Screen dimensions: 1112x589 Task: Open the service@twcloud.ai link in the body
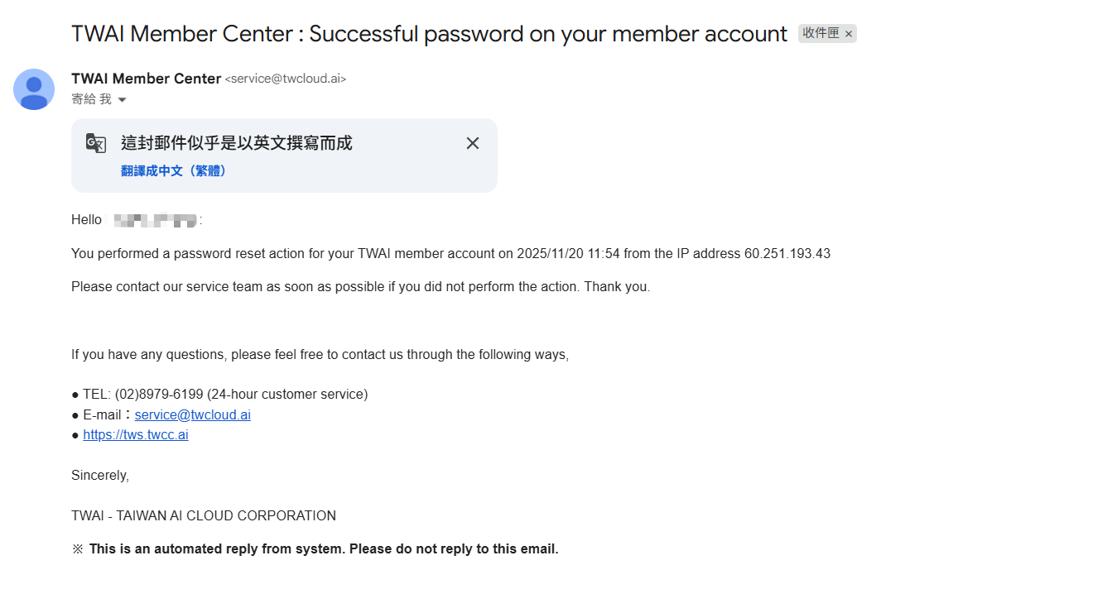pos(192,414)
